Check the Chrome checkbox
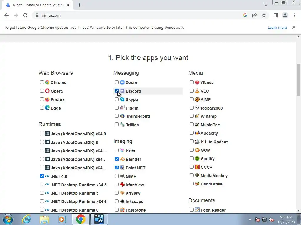 point(42,82)
